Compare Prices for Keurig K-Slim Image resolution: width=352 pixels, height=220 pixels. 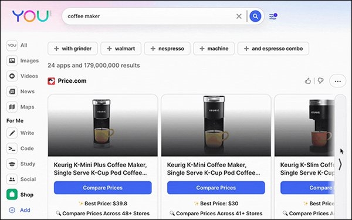click(x=307, y=188)
